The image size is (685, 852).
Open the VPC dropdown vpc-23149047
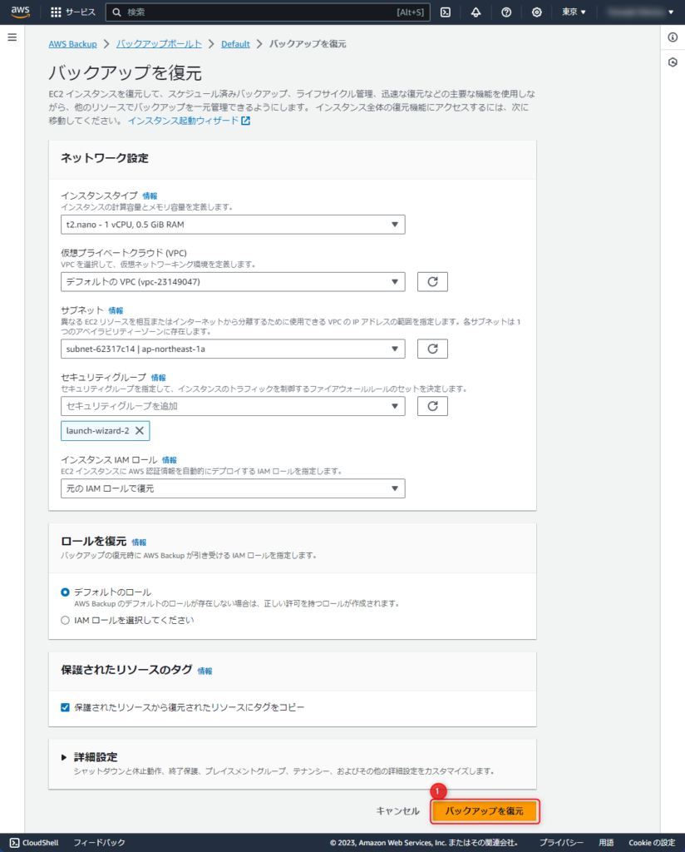coord(233,281)
